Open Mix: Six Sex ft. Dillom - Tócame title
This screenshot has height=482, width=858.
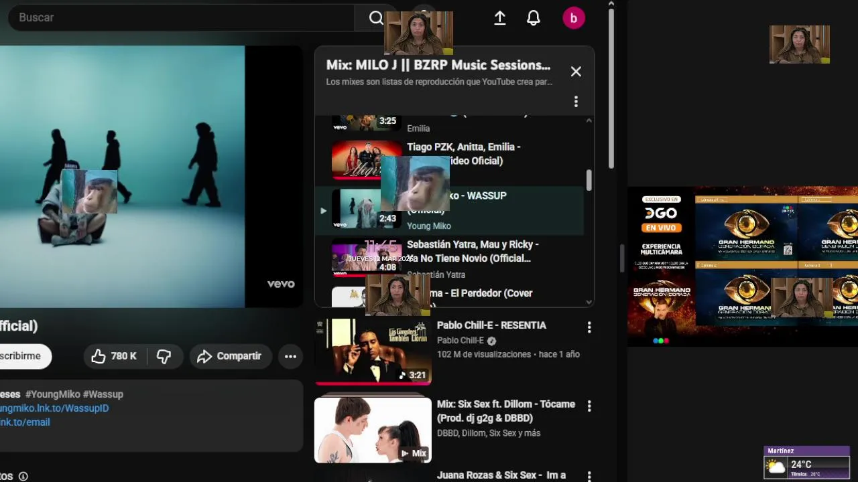pos(506,411)
